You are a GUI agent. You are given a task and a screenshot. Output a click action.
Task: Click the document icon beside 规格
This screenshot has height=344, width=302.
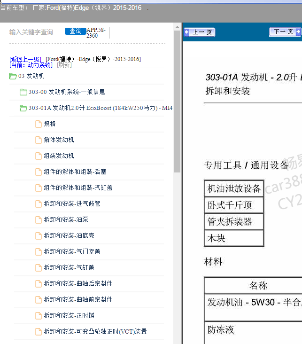click(39, 124)
